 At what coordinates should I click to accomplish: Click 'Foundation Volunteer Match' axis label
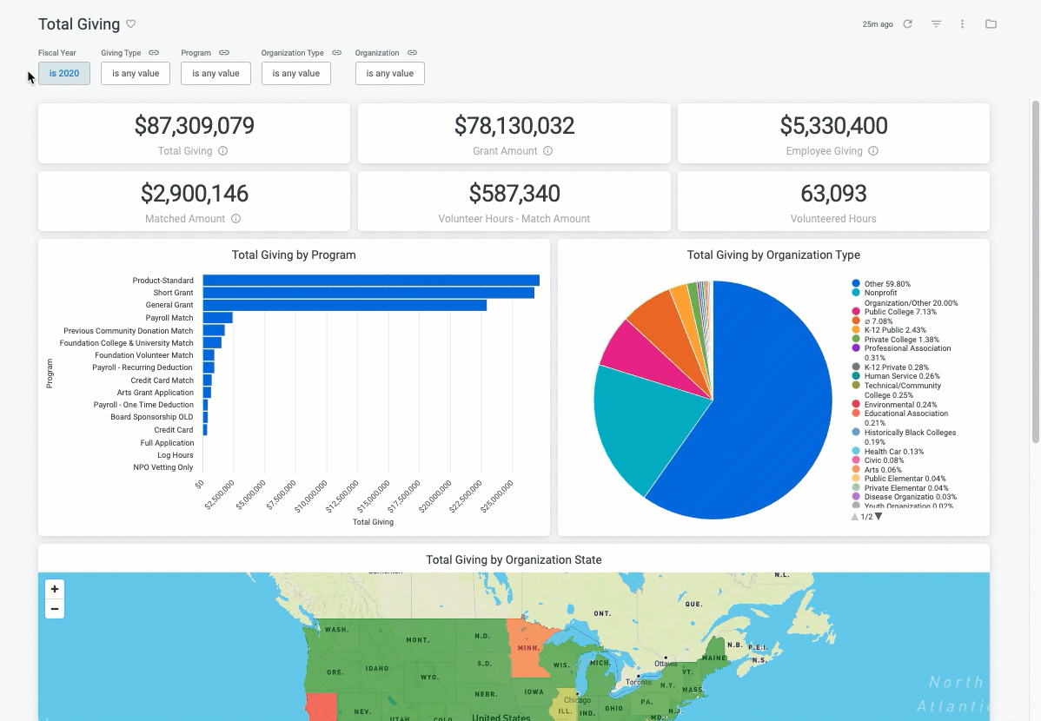[144, 355]
